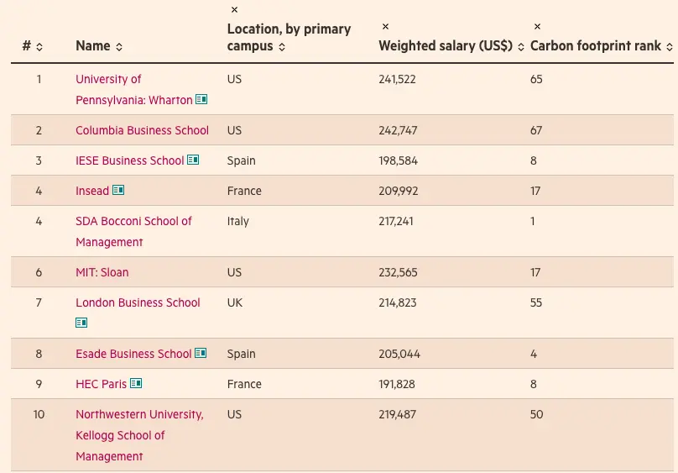This screenshot has height=473, width=678.
Task: Select the weighted salary cell 242,747
Action: coord(398,130)
